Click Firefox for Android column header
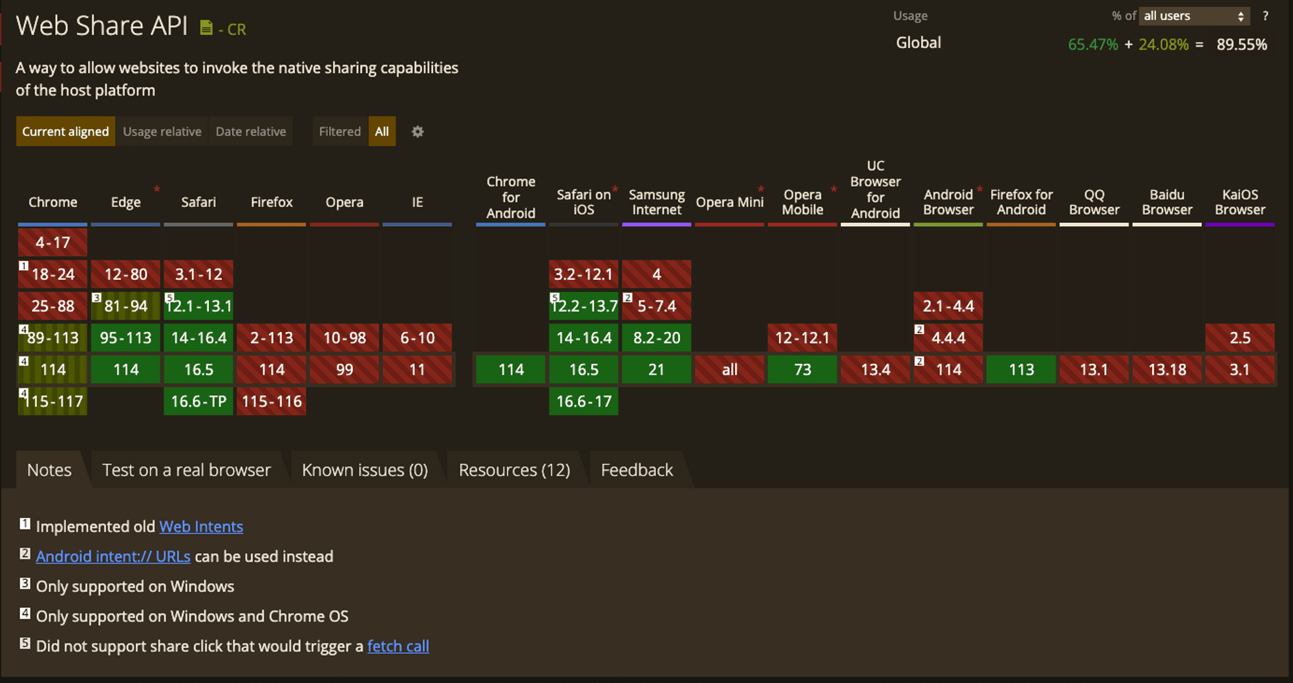Screen dimensions: 1293x683 (x=1021, y=202)
